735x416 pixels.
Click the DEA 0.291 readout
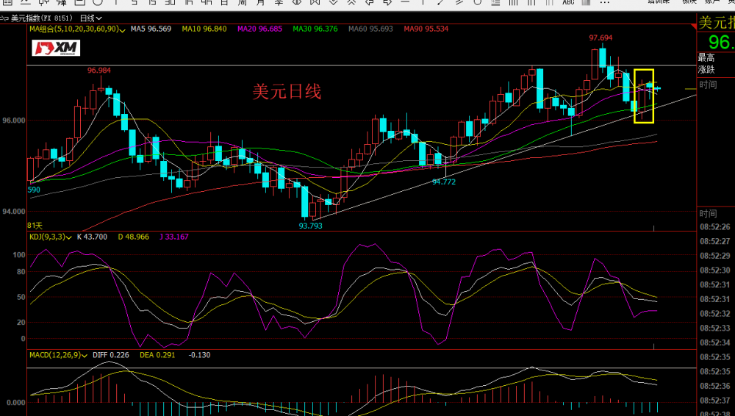157,355
